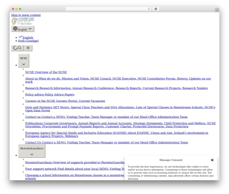Image resolution: width=229 pixels, height=194 pixels.
Task: Expand the NCSE menu dropdown
Action: tap(24, 61)
